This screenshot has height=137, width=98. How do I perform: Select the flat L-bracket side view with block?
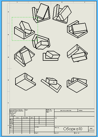(51, 56)
